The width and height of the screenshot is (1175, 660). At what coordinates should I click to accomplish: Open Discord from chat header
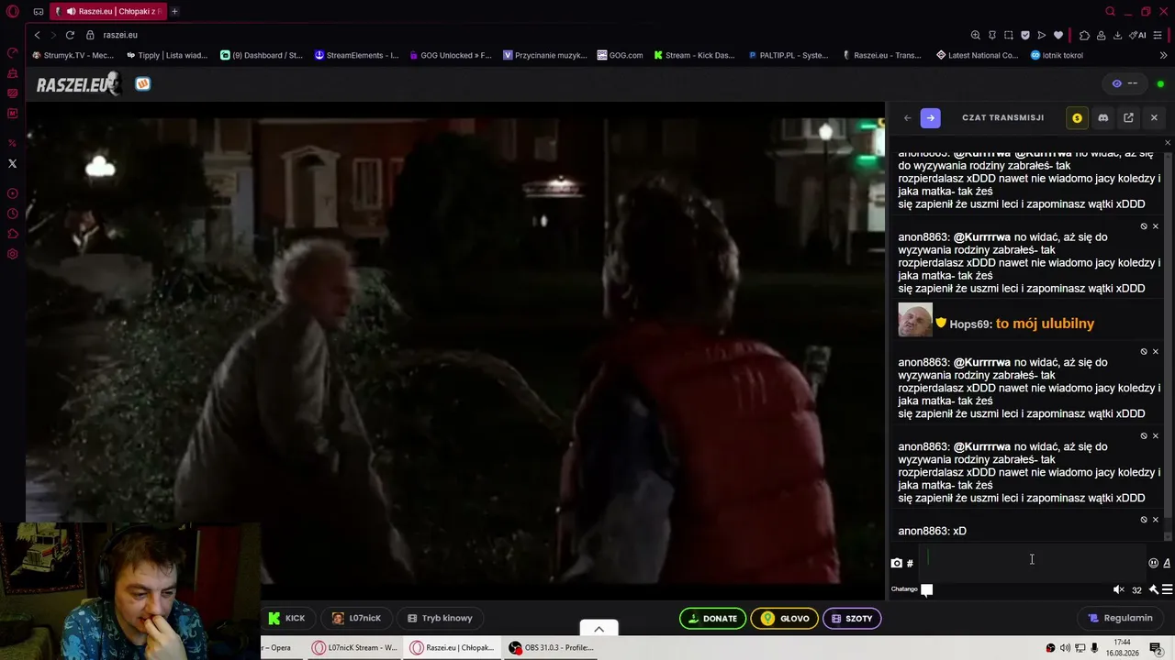pos(1102,118)
